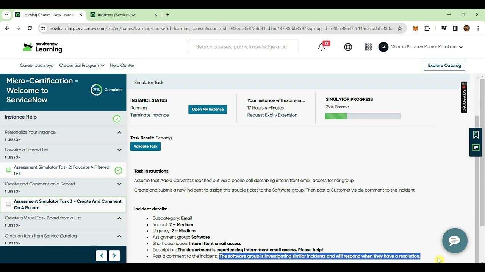Viewport: 485px width, 272px height.
Task: Click the Task 2 completed checkmark
Action: coord(118,170)
